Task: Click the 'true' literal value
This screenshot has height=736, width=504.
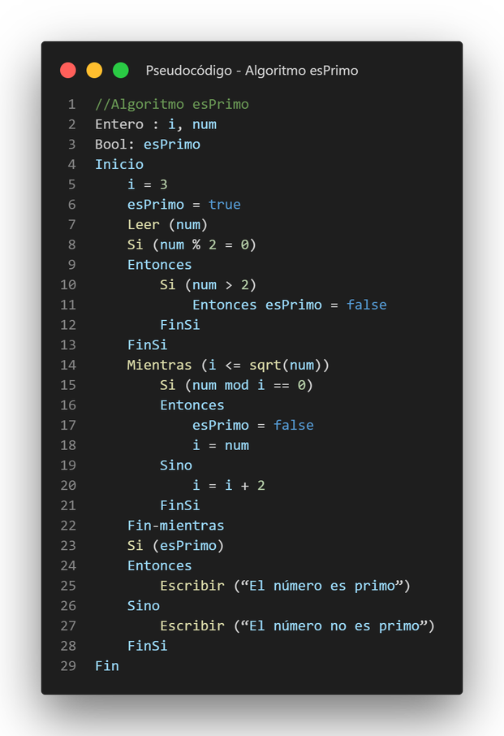Action: (x=224, y=205)
